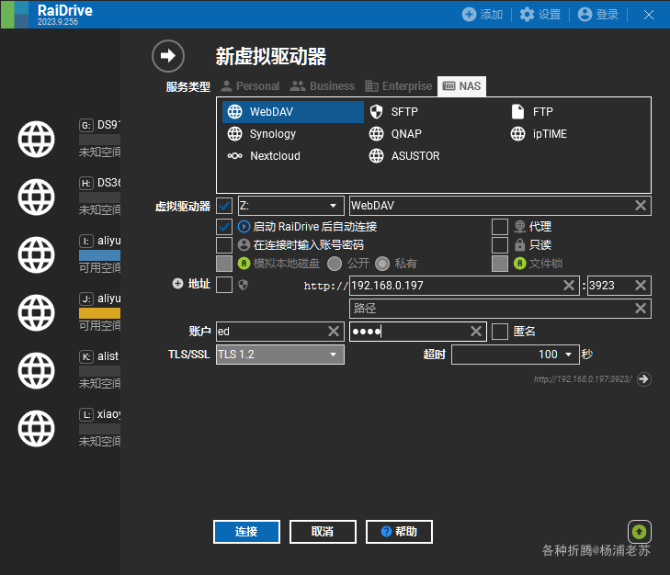Click the Login (登录) user icon
This screenshot has height=575, width=670.
[585, 14]
